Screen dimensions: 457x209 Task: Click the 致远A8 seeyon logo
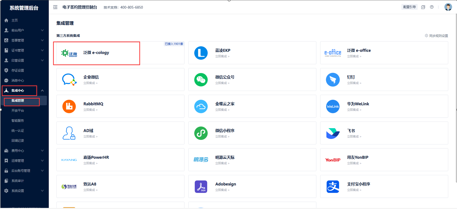(x=69, y=187)
